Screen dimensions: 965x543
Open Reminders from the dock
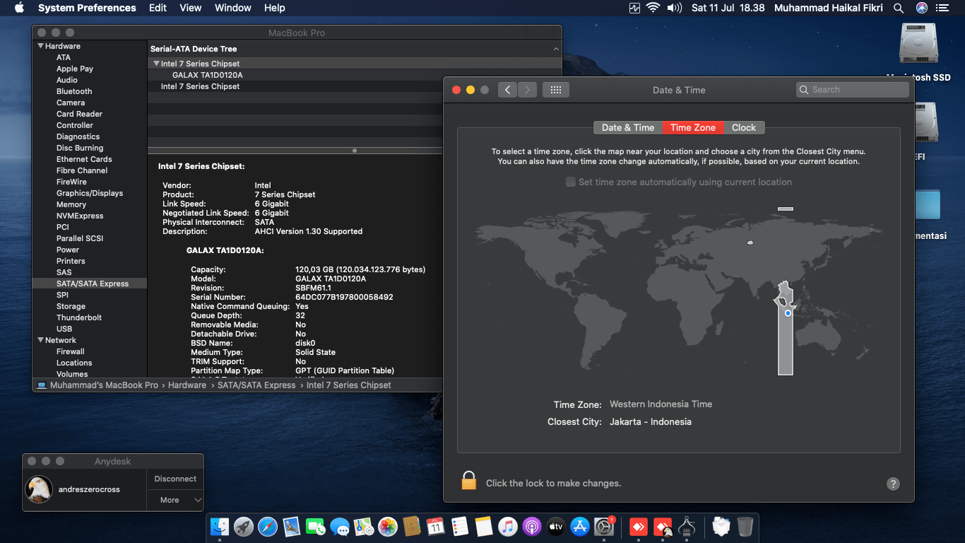click(460, 527)
